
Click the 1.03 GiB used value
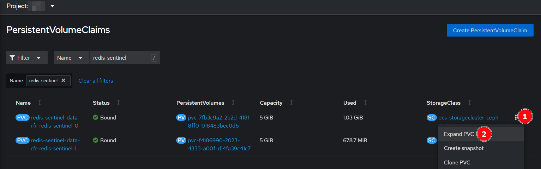point(353,118)
